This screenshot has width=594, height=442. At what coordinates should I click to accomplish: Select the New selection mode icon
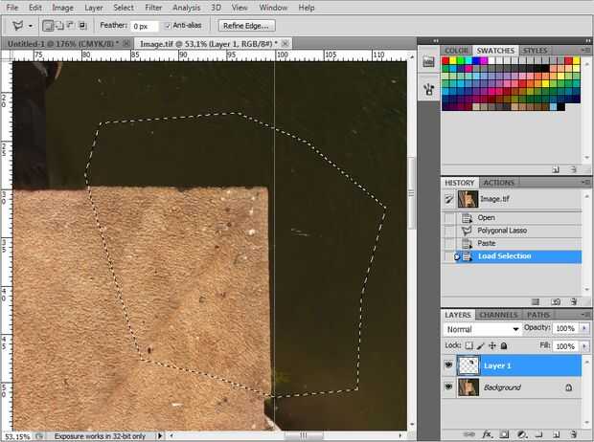(x=48, y=26)
